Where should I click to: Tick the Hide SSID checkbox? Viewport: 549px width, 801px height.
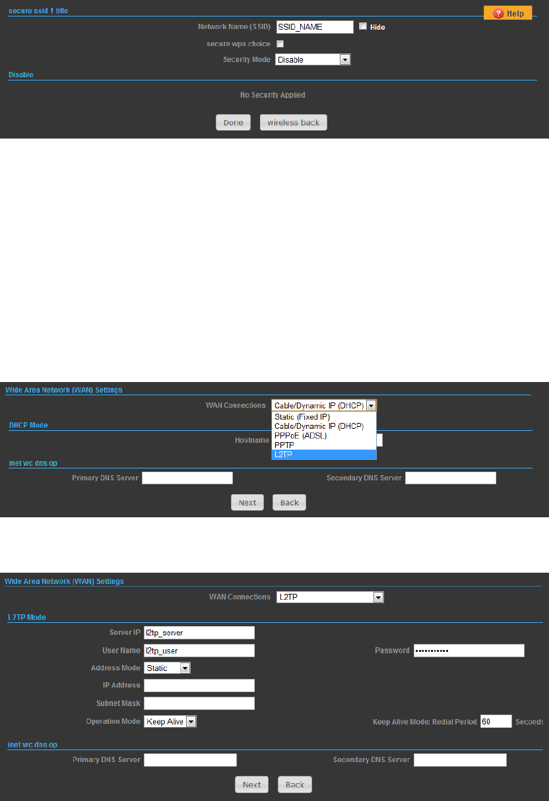tap(363, 26)
